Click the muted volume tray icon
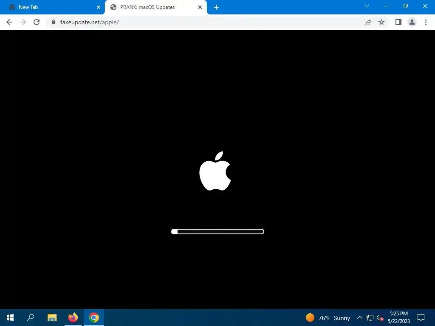Image resolution: width=435 pixels, height=326 pixels. point(380,318)
